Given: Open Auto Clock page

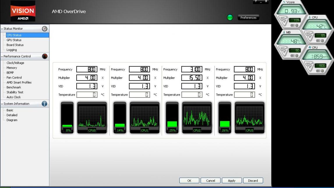Looking at the screenshot, I should pyautogui.click(x=14, y=97).
